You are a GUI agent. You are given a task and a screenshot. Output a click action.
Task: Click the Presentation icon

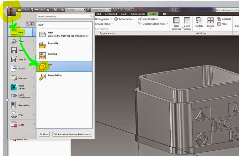pyautogui.click(x=42, y=77)
